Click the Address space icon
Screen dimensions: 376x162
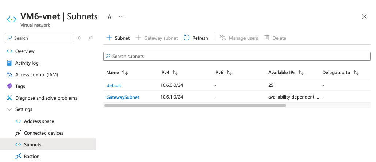pos(18,121)
